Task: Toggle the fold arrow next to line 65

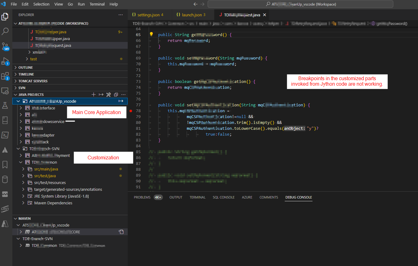Action: coord(146,35)
